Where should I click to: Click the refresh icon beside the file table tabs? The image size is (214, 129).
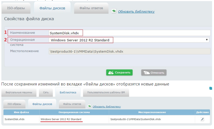(x=89, y=106)
